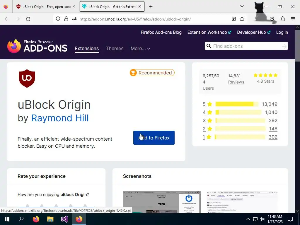Click the page vertical scrollbar
The height and width of the screenshot is (225, 300).
point(297,119)
